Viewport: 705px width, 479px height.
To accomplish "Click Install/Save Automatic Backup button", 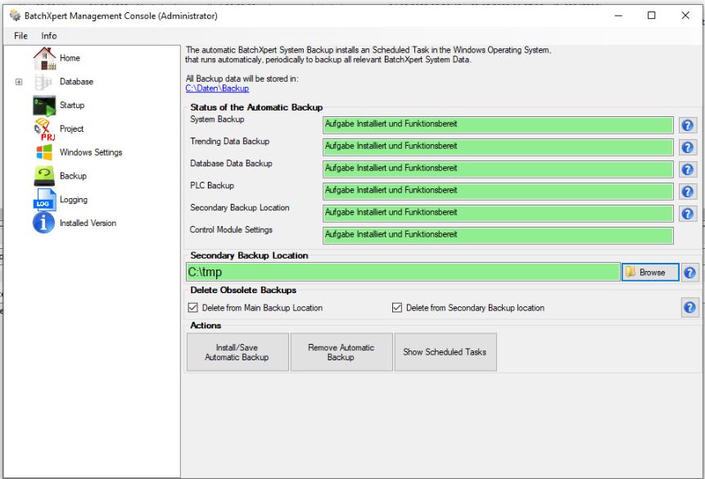I will pyautogui.click(x=237, y=352).
